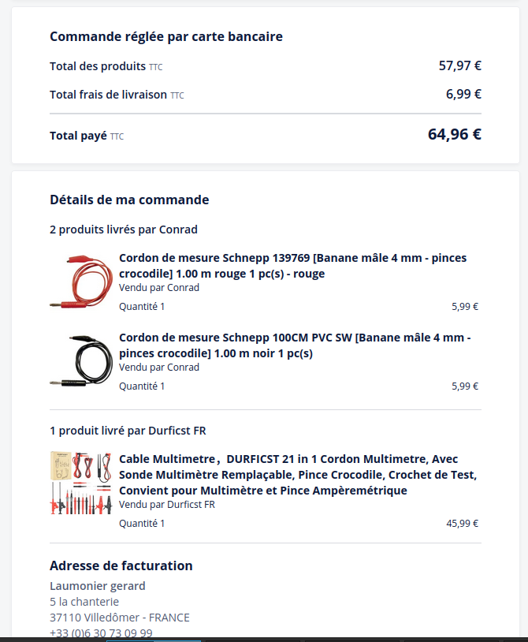
Task: Click "Vendu par Conrad" under the black cord
Action: (x=159, y=368)
